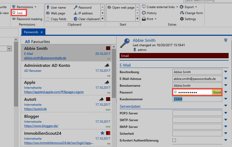
Task: Click the Passwort field
Action: (197, 92)
